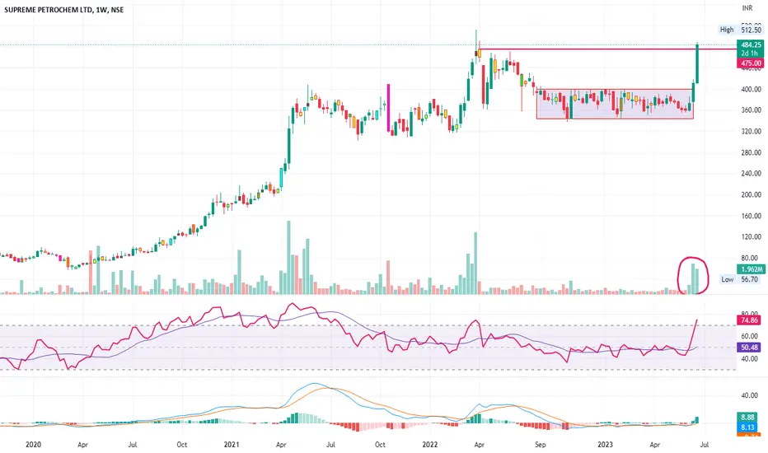Click the 56.70 low price value

(x=750, y=279)
